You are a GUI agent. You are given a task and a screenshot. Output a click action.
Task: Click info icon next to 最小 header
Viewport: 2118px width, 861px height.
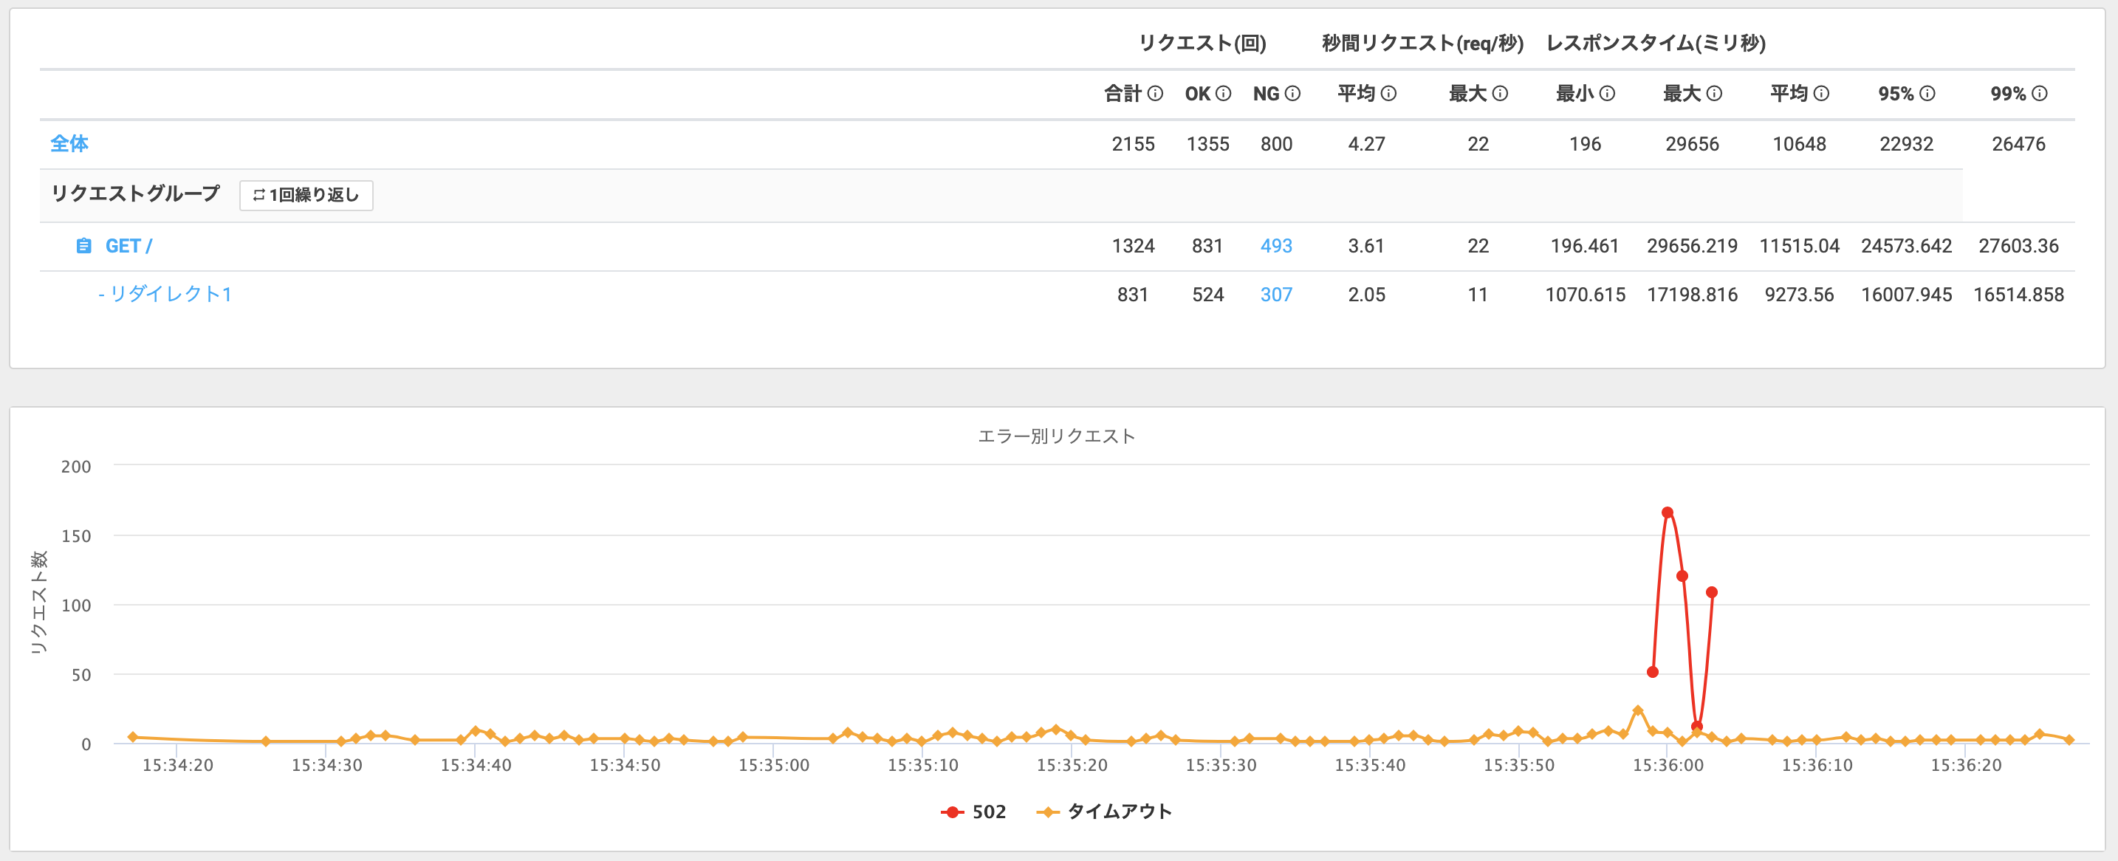pos(1608,94)
